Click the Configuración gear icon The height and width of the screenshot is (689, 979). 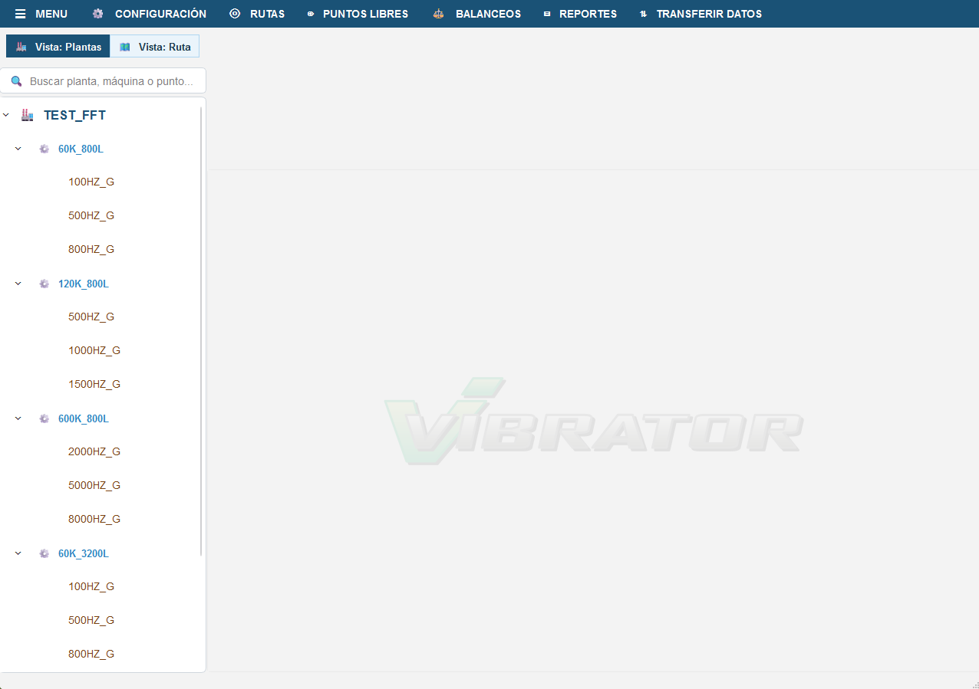pyautogui.click(x=97, y=14)
